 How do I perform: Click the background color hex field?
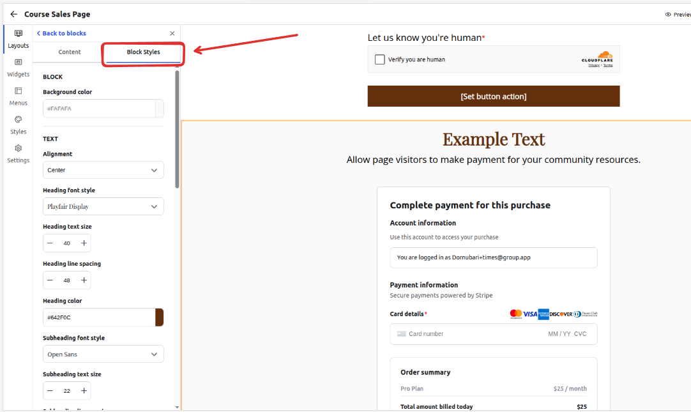point(99,109)
